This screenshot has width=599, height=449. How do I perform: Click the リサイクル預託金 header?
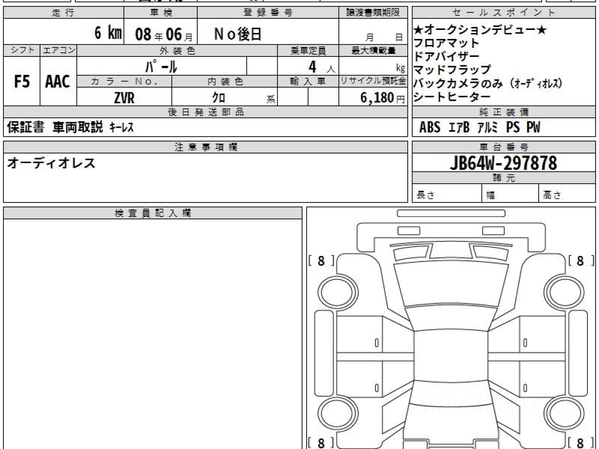(373, 81)
